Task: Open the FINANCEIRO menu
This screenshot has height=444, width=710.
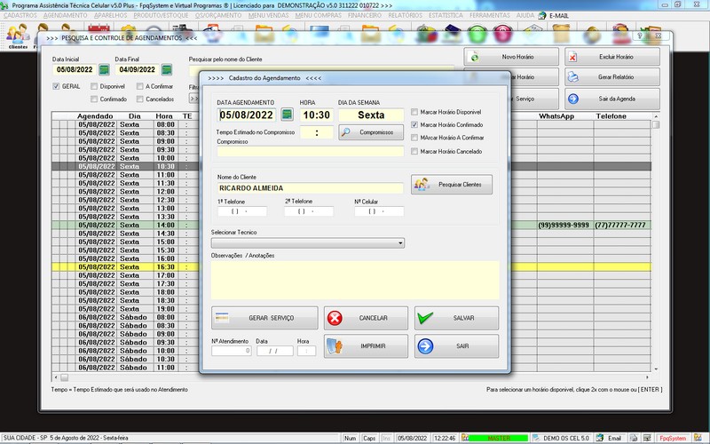Action: coord(365,15)
